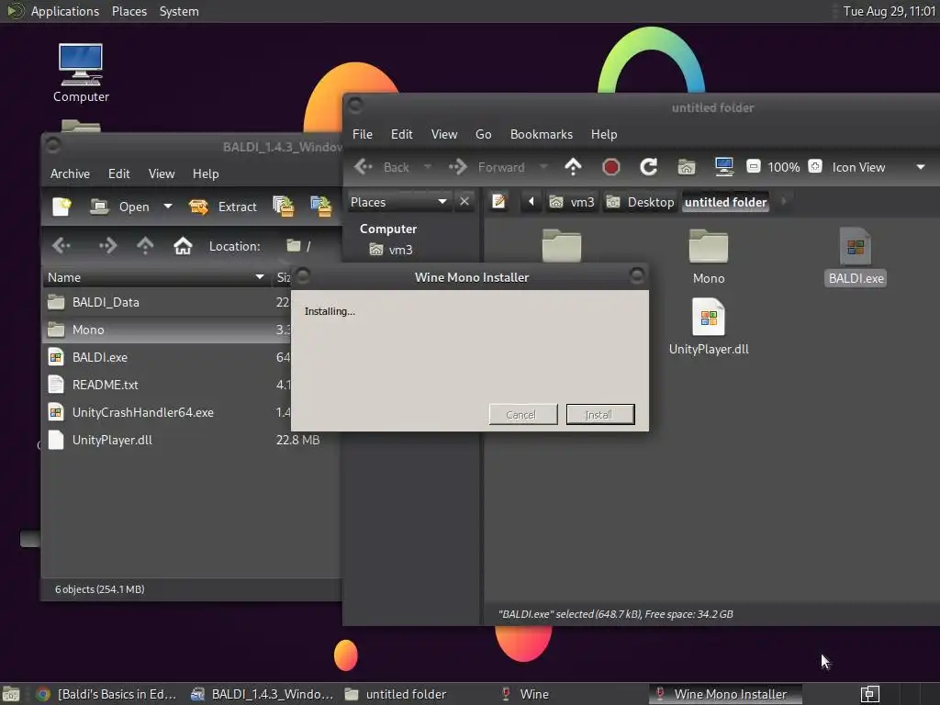940x705 pixels.
Task: Click Install in Wine Mono Installer
Action: [600, 414]
